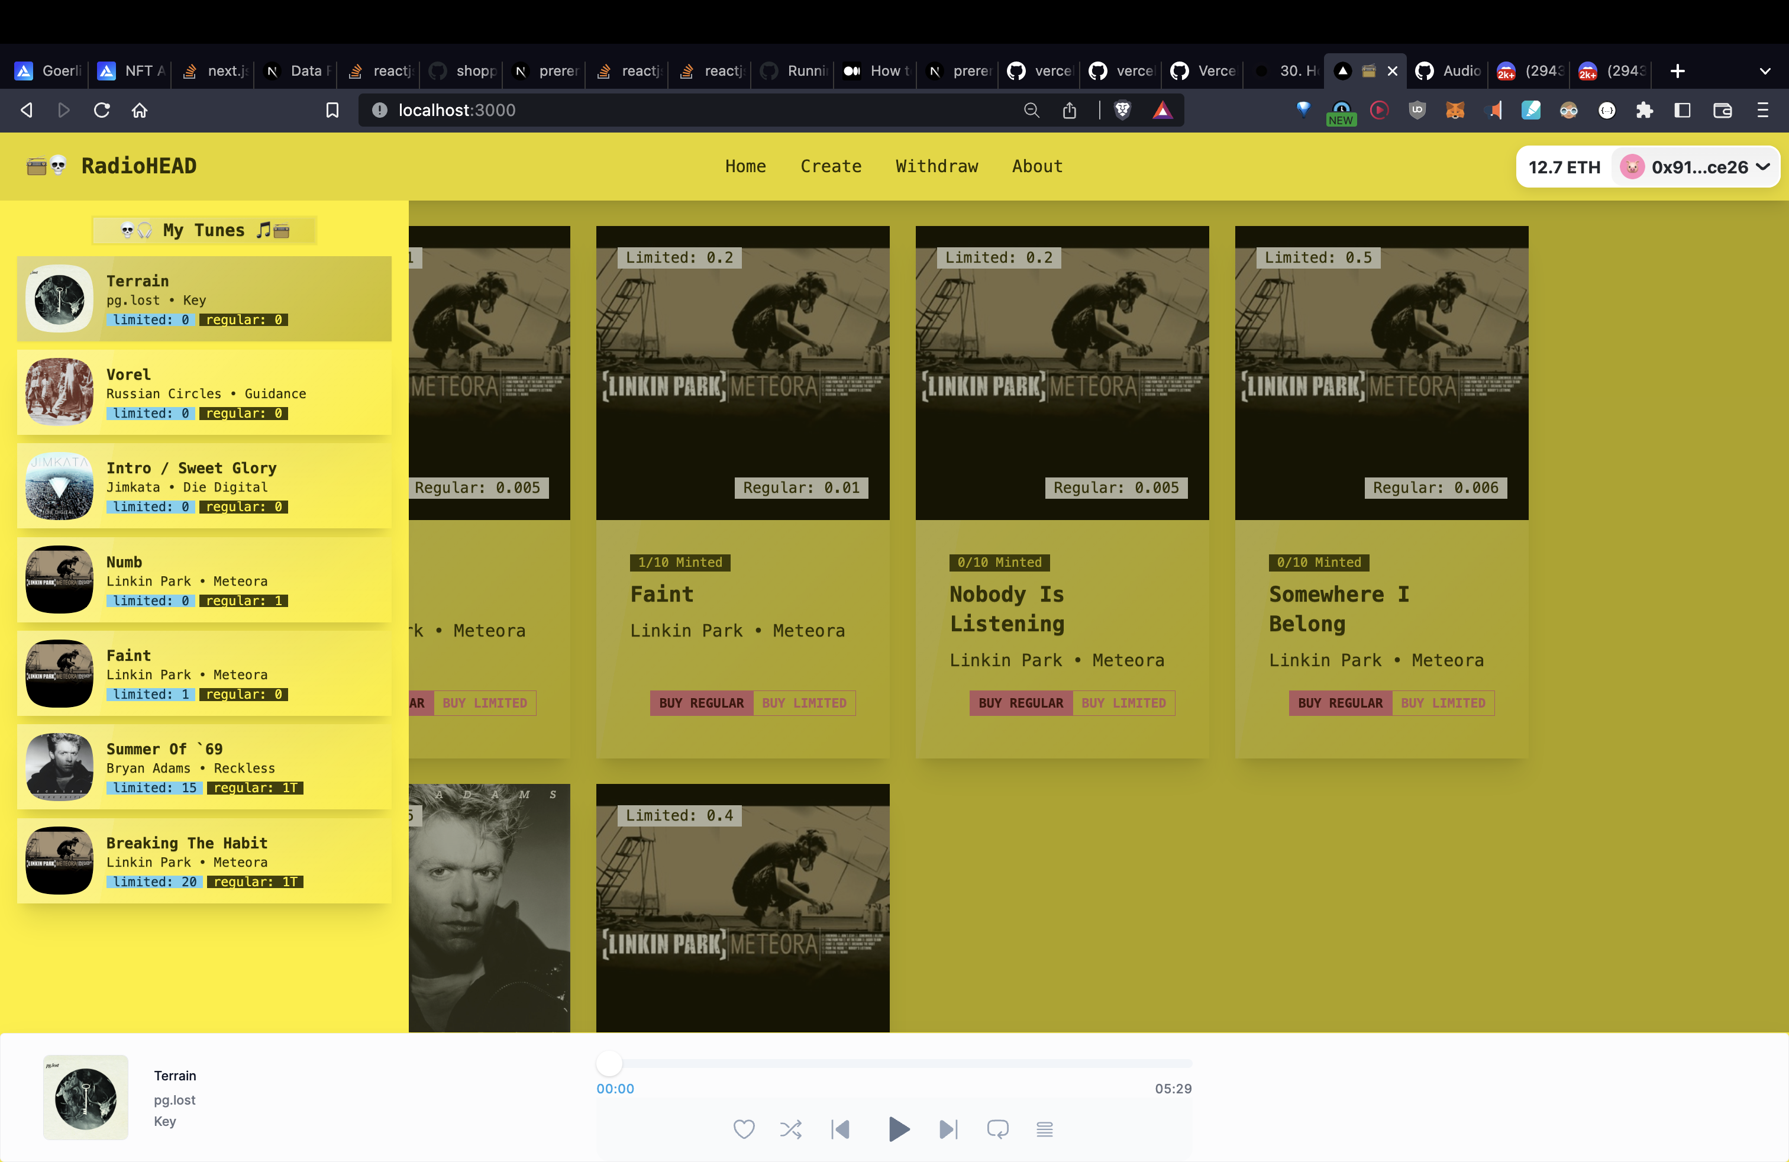Open the playlist queue icon
The width and height of the screenshot is (1789, 1162).
(1044, 1129)
